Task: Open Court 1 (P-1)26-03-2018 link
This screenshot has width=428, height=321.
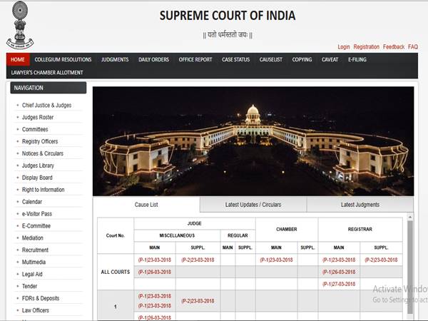Action: click(155, 317)
